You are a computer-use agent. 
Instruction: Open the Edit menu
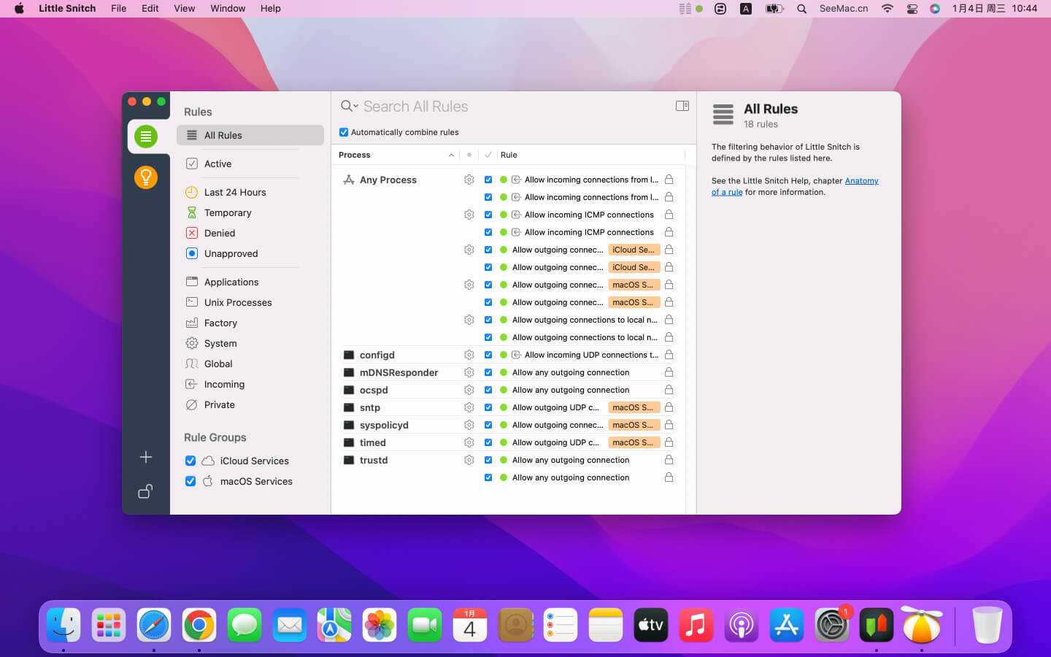coord(150,9)
